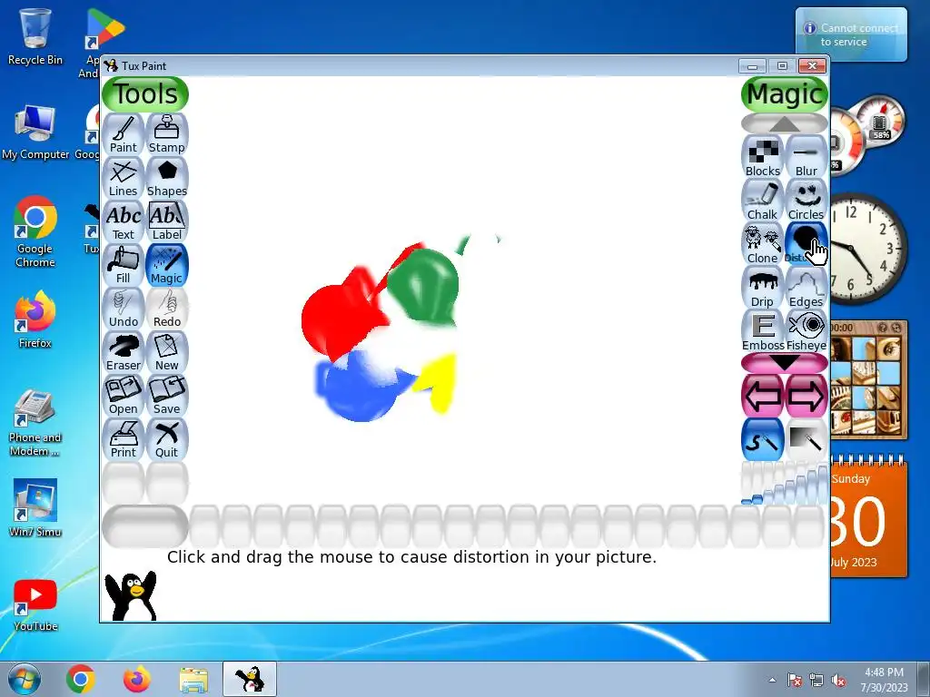Launch Firefox from the taskbar
The height and width of the screenshot is (697, 930).
(x=137, y=679)
